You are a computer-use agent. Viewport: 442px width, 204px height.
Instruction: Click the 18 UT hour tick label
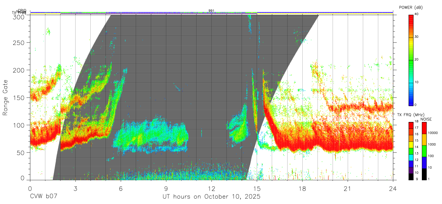click(302, 189)
